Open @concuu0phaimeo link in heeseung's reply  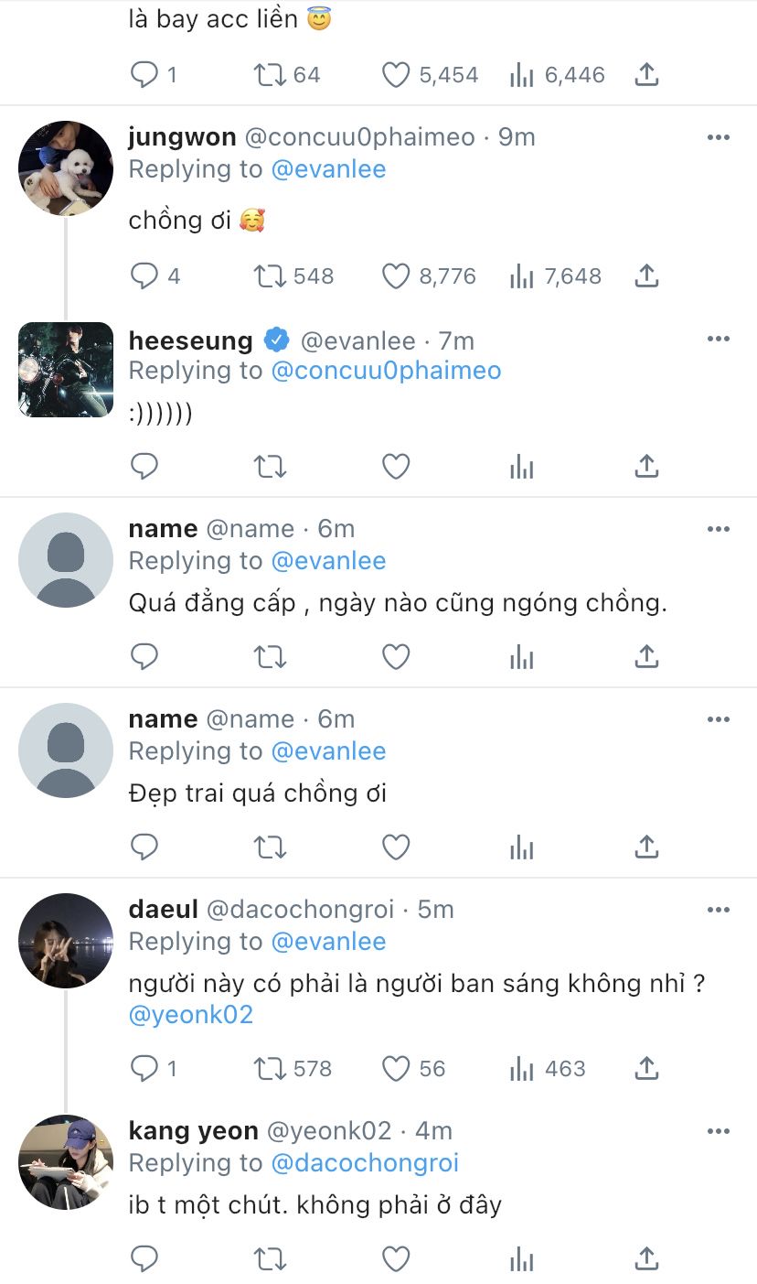click(384, 371)
